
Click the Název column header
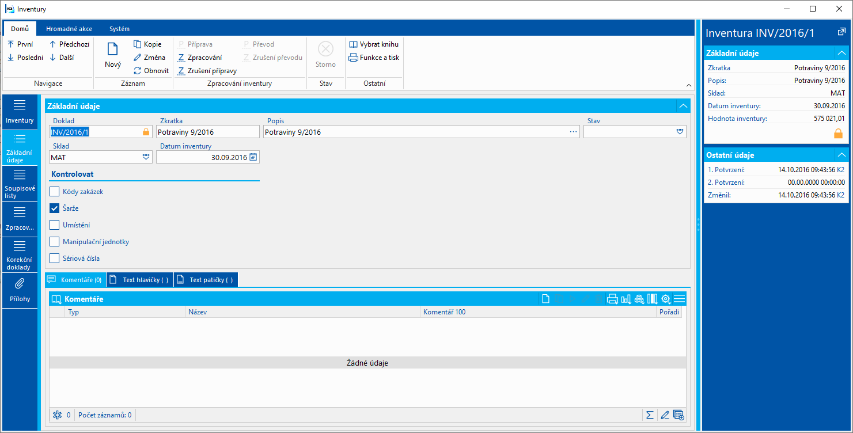303,312
